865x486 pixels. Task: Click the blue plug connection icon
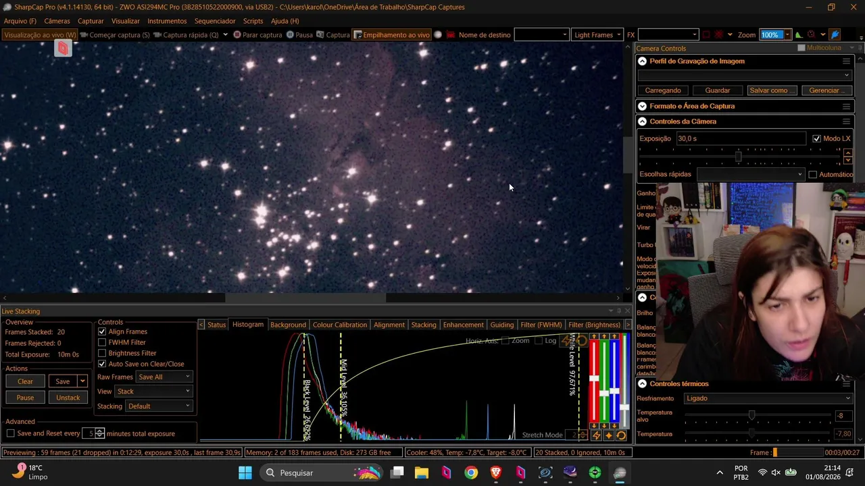[x=835, y=34]
